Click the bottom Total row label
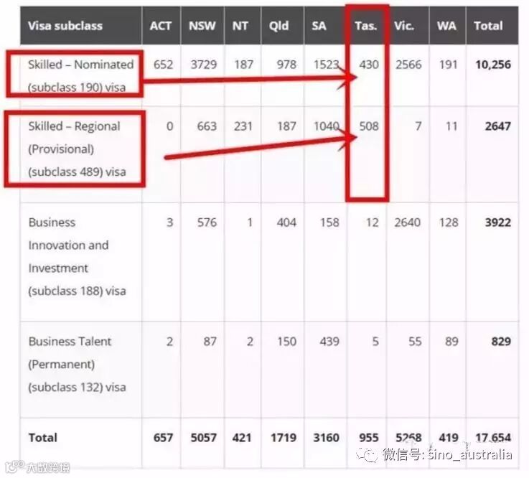This screenshot has height=478, width=529. 42,437
